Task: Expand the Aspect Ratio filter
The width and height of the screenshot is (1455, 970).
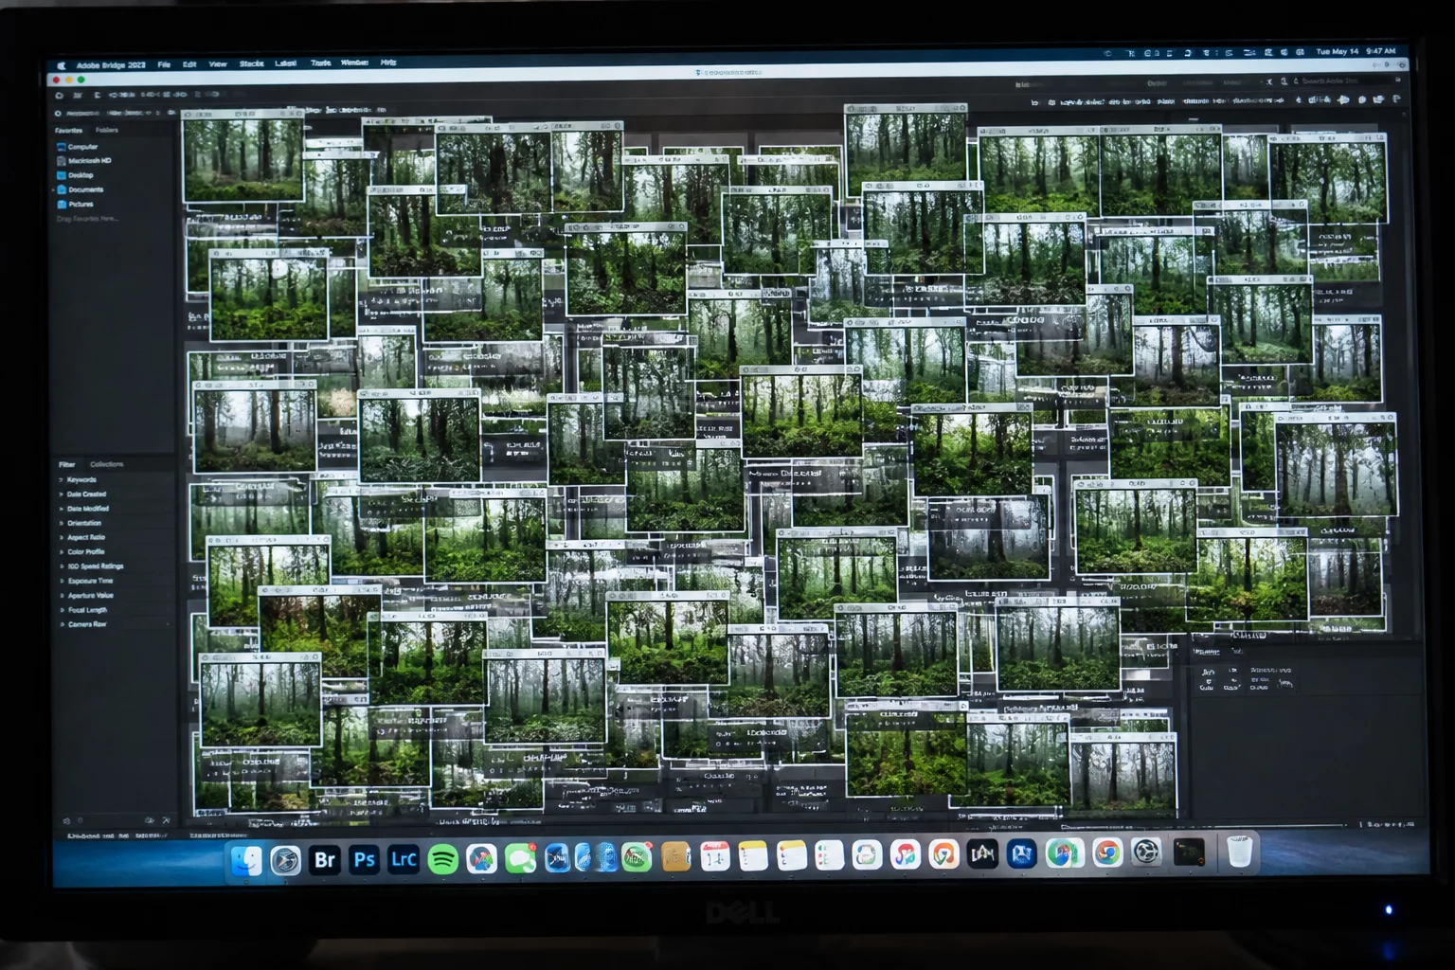Action: (62, 537)
